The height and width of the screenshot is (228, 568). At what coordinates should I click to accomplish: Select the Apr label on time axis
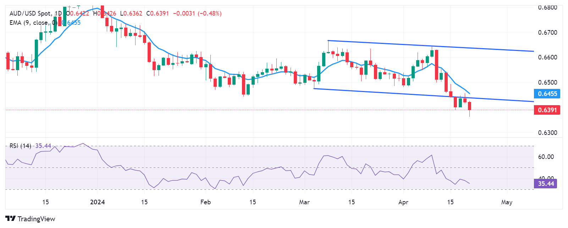[403, 202]
